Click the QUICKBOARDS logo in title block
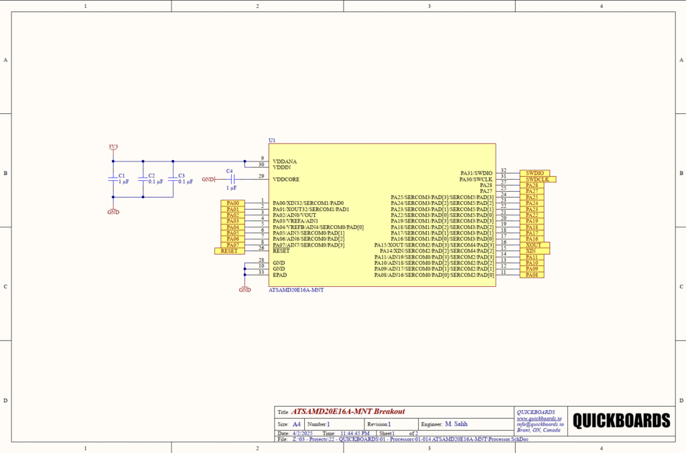The width and height of the screenshot is (686, 453). click(621, 421)
